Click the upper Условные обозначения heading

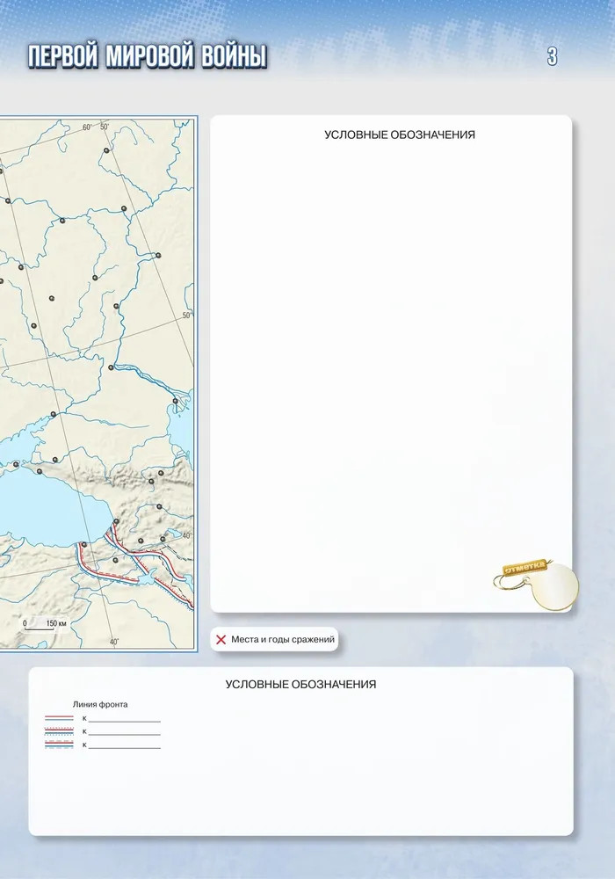[x=400, y=134]
